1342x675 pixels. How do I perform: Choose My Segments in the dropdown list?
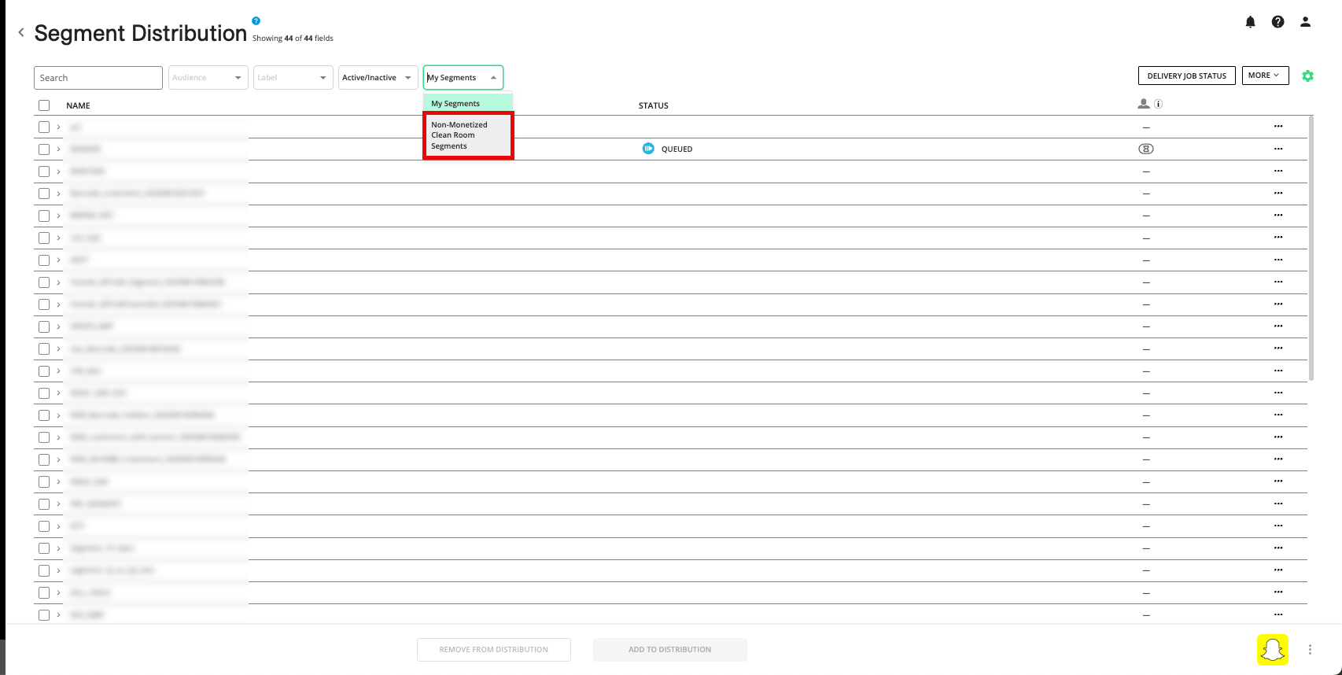(x=467, y=103)
